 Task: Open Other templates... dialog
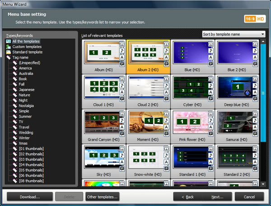(103, 197)
